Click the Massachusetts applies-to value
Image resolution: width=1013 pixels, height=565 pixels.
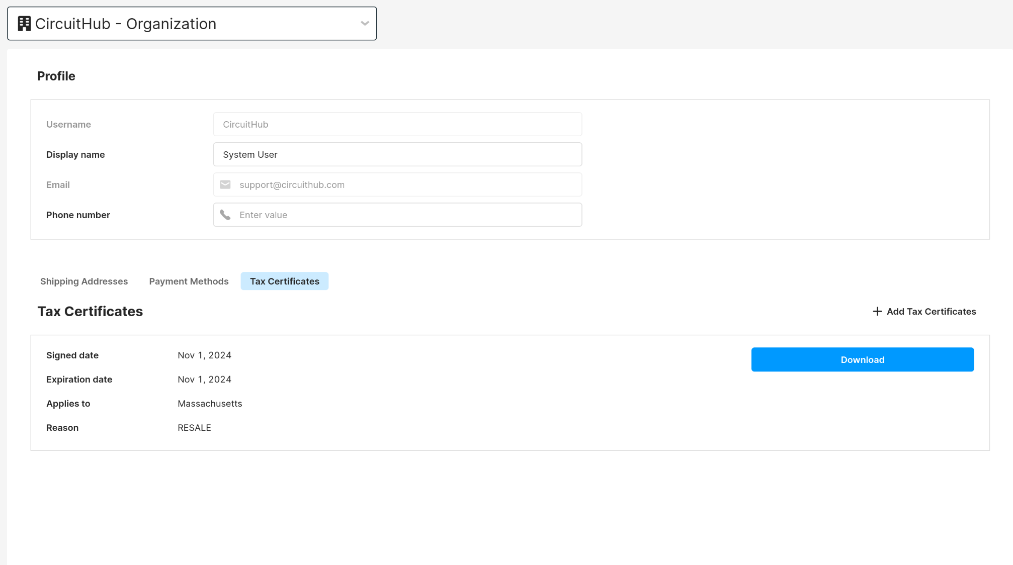pyautogui.click(x=210, y=404)
